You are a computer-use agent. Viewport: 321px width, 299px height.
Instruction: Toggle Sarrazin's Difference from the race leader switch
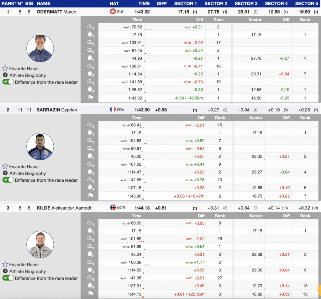[x=8, y=180]
